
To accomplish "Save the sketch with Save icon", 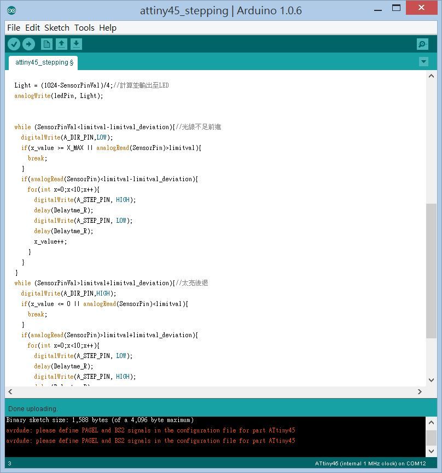I will (76, 44).
